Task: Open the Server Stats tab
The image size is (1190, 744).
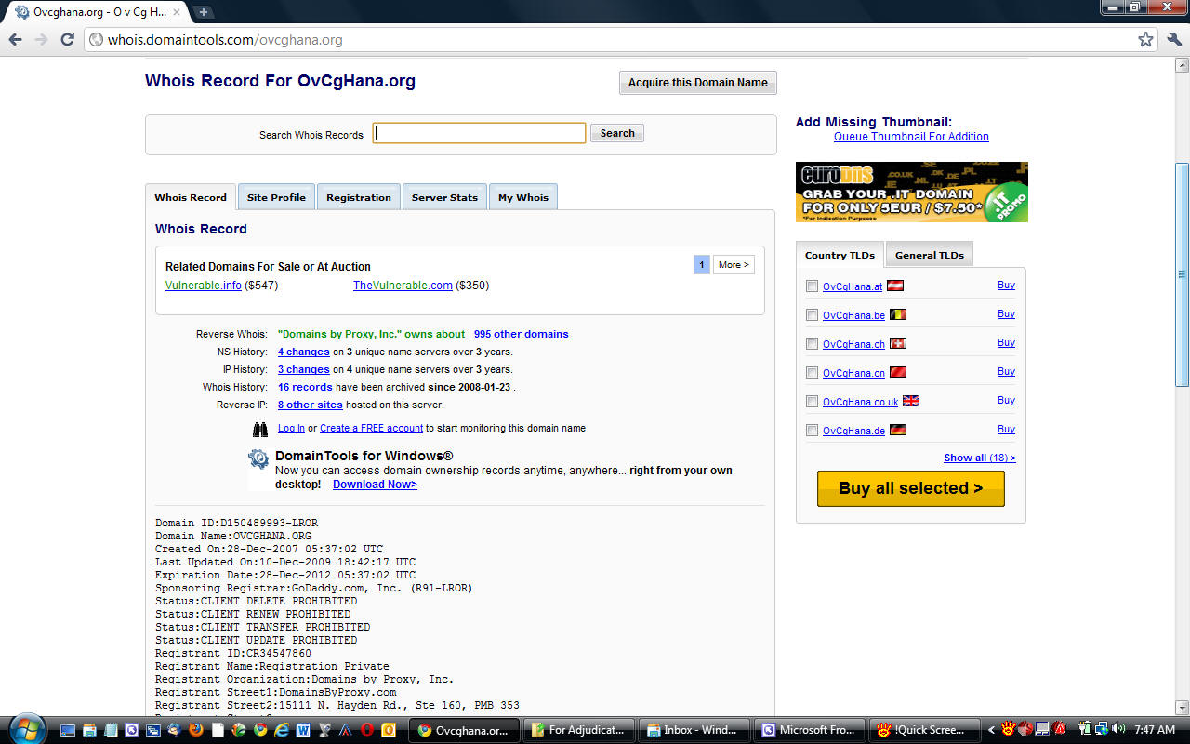Action: (x=444, y=197)
